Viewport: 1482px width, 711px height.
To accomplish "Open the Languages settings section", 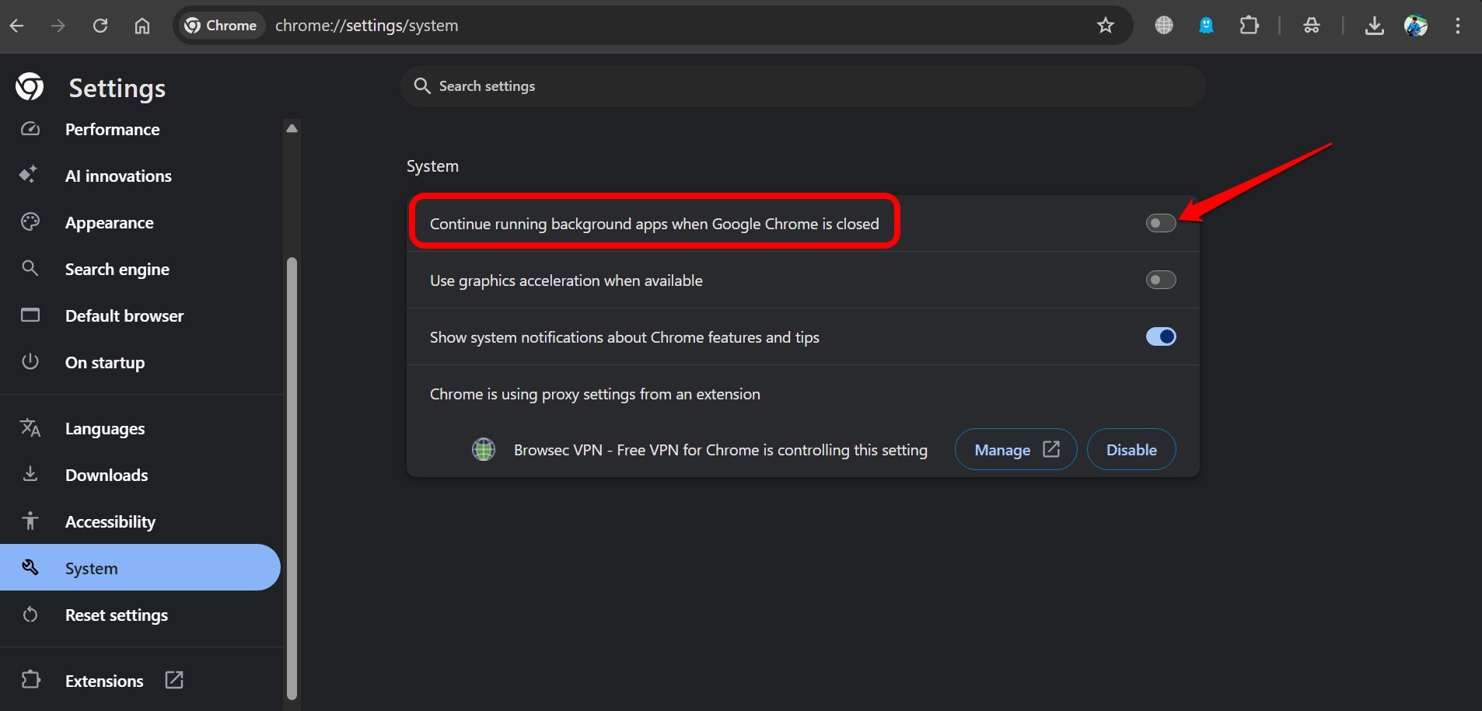I will tap(105, 429).
